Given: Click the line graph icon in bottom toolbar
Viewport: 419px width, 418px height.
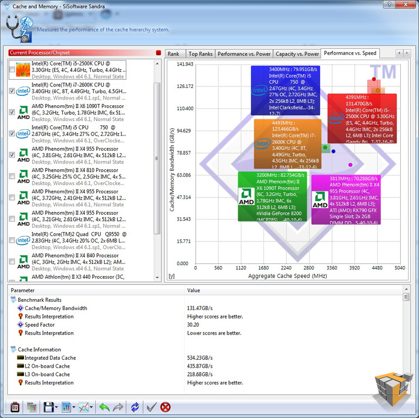Looking at the screenshot, I should point(84,408).
